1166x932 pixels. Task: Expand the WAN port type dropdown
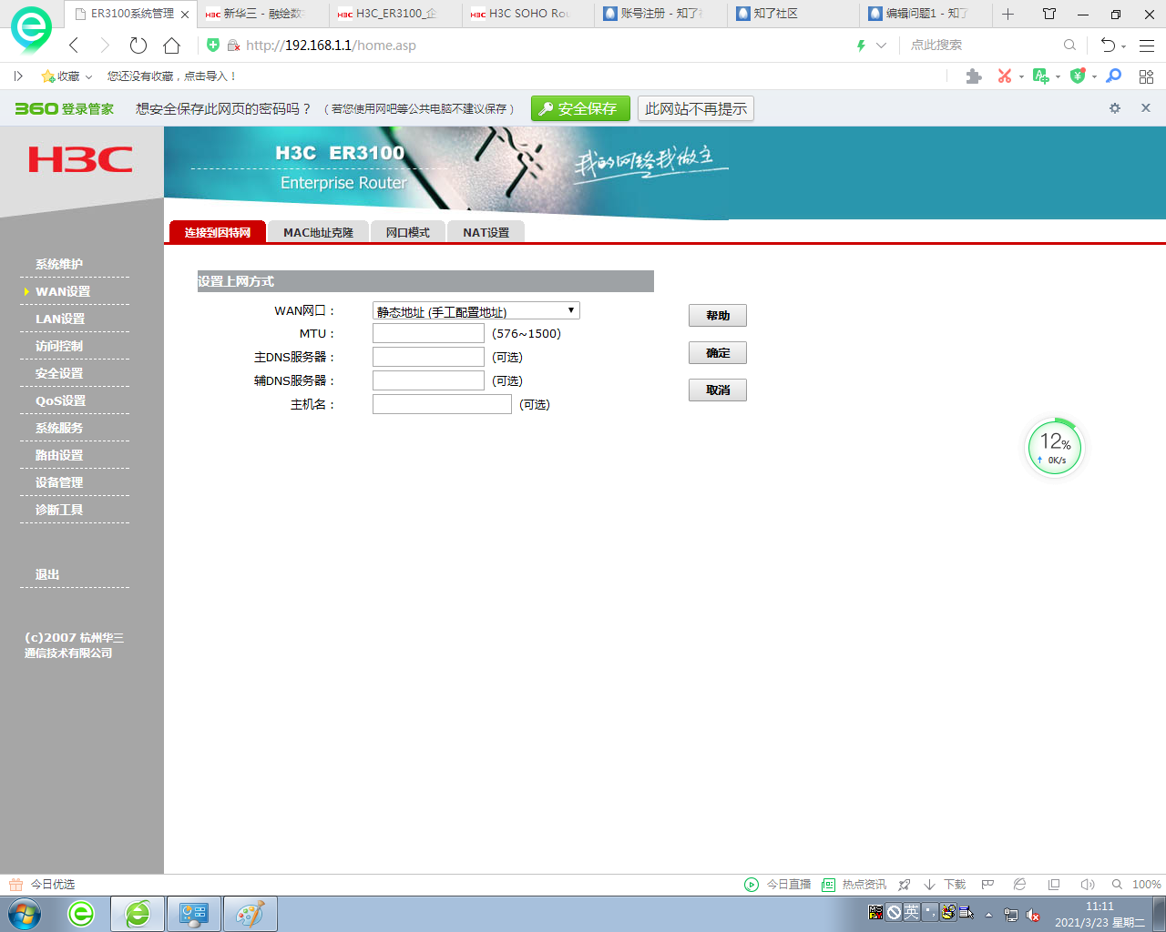click(476, 311)
